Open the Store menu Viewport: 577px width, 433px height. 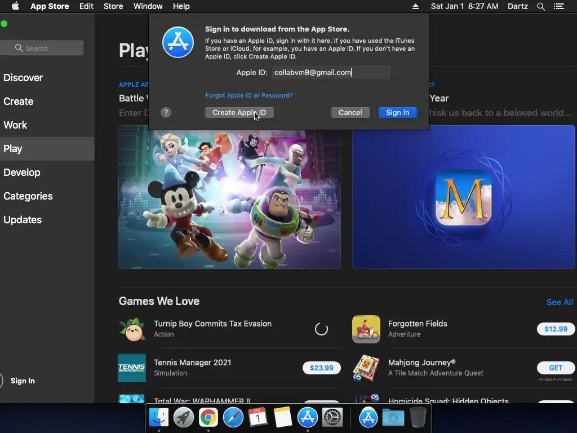113,6
